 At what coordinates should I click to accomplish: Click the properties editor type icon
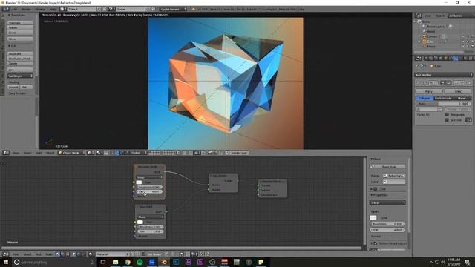(418, 58)
